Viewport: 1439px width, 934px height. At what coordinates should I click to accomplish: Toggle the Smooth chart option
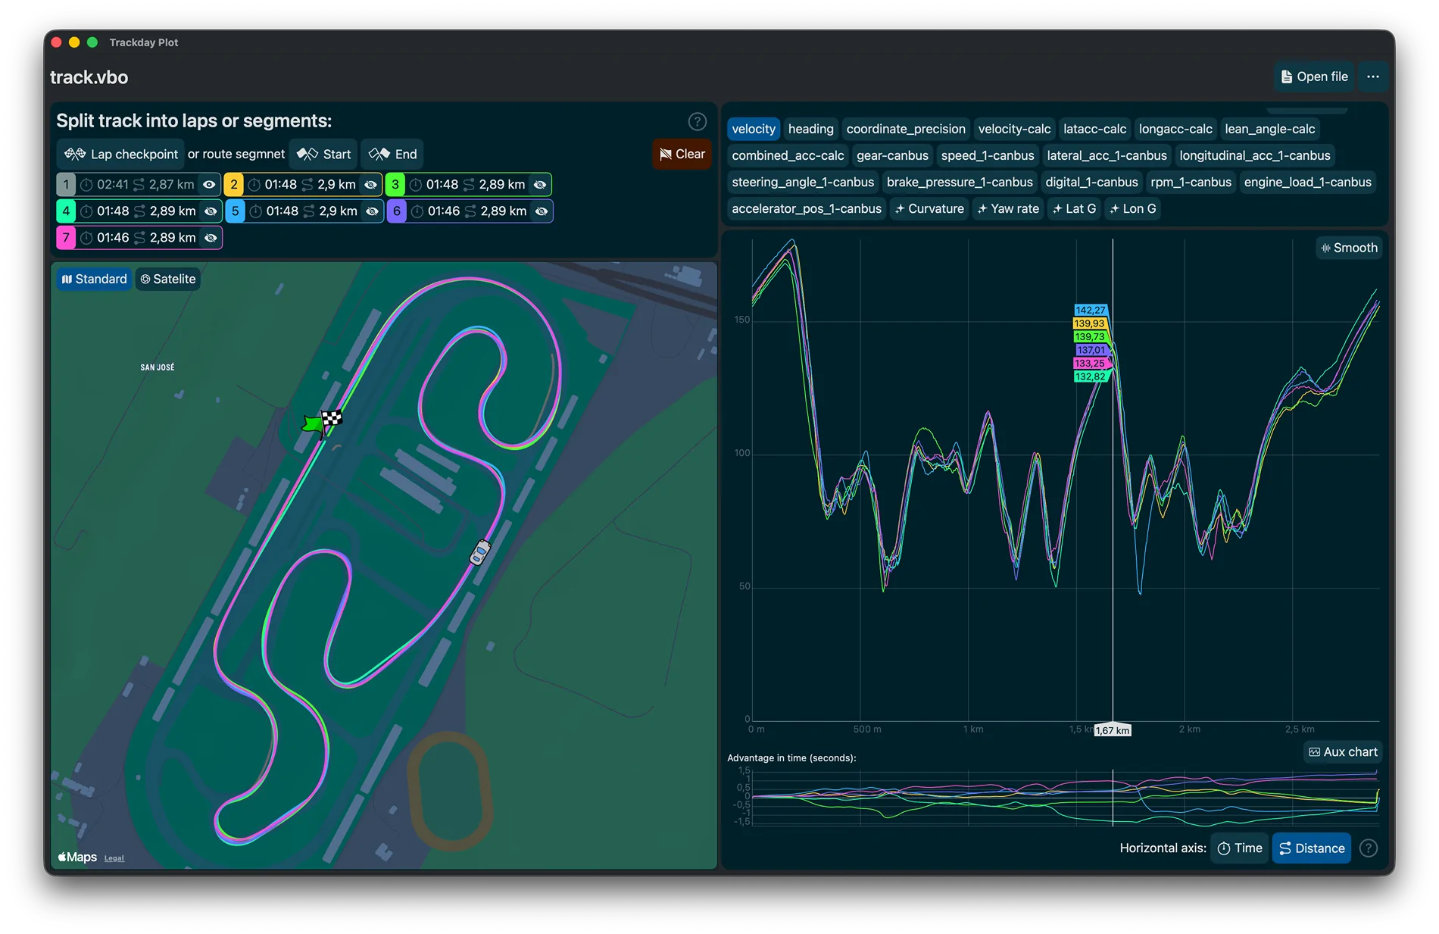pos(1349,248)
